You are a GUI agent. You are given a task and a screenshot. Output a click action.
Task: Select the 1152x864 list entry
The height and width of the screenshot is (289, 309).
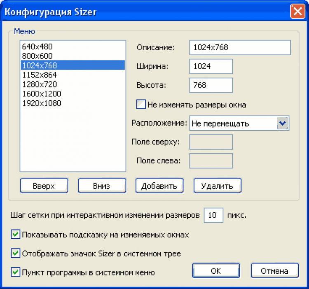[73, 75]
